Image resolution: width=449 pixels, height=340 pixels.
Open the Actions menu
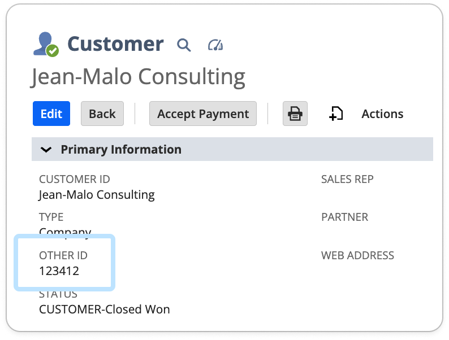tap(382, 114)
